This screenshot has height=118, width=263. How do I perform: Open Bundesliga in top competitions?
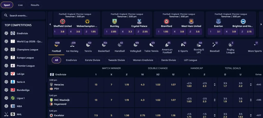[23, 90]
